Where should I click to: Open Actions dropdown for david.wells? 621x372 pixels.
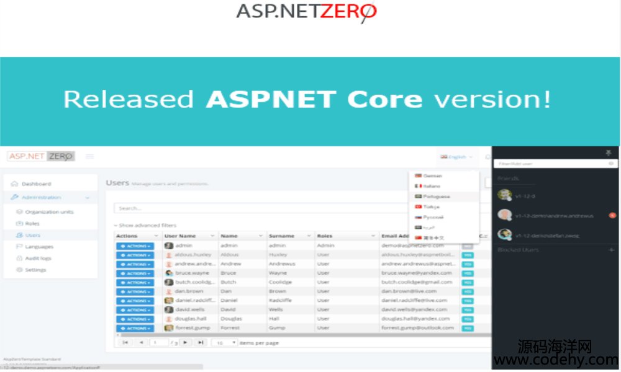(135, 310)
